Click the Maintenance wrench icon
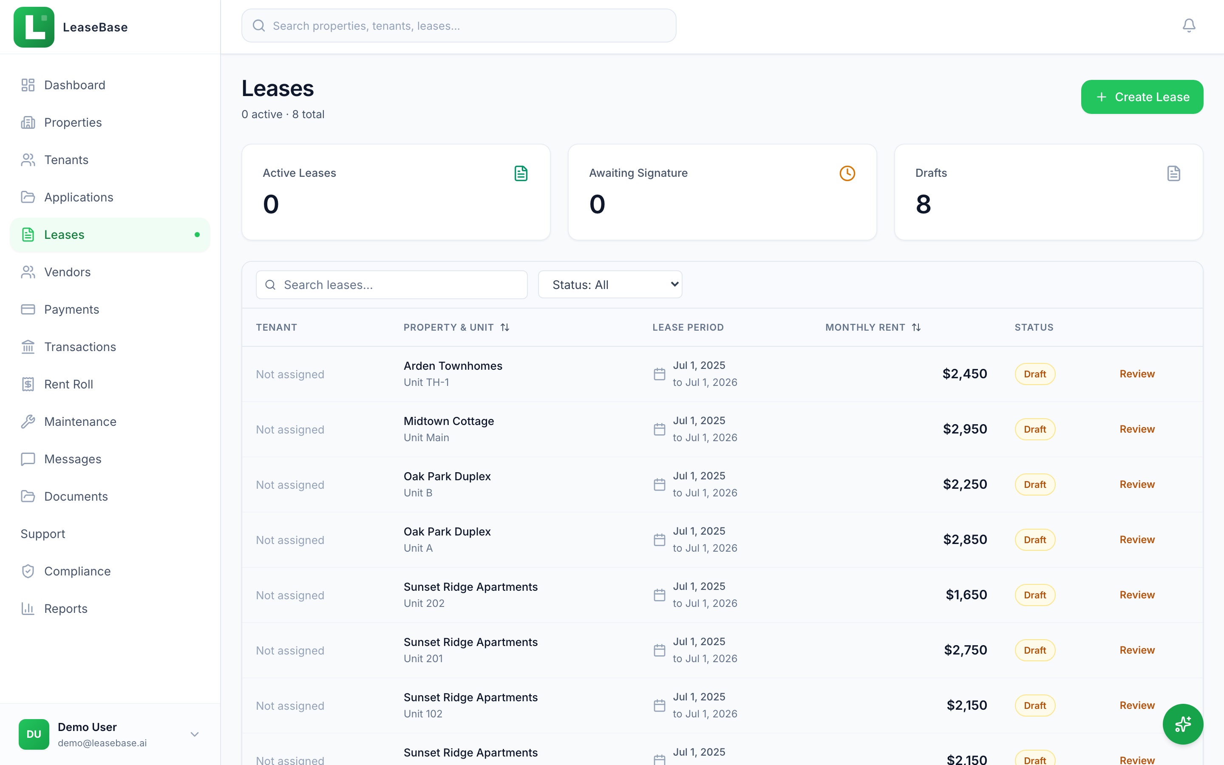The width and height of the screenshot is (1224, 765). tap(28, 422)
